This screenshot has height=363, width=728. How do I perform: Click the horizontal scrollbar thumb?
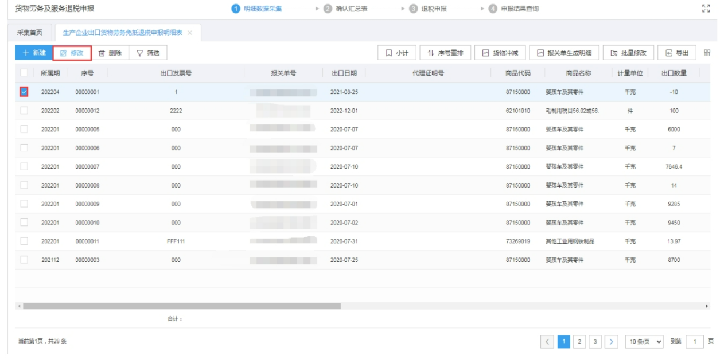(x=182, y=306)
